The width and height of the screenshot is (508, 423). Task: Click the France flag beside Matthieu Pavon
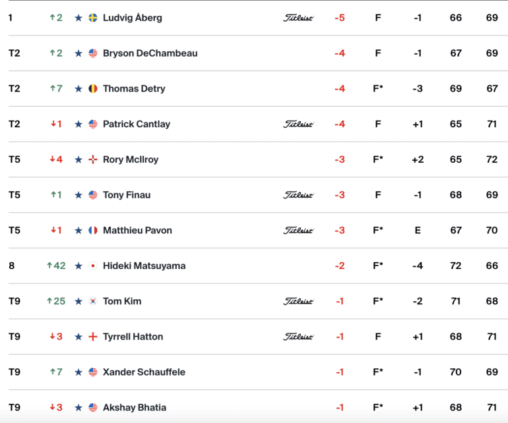(x=93, y=231)
